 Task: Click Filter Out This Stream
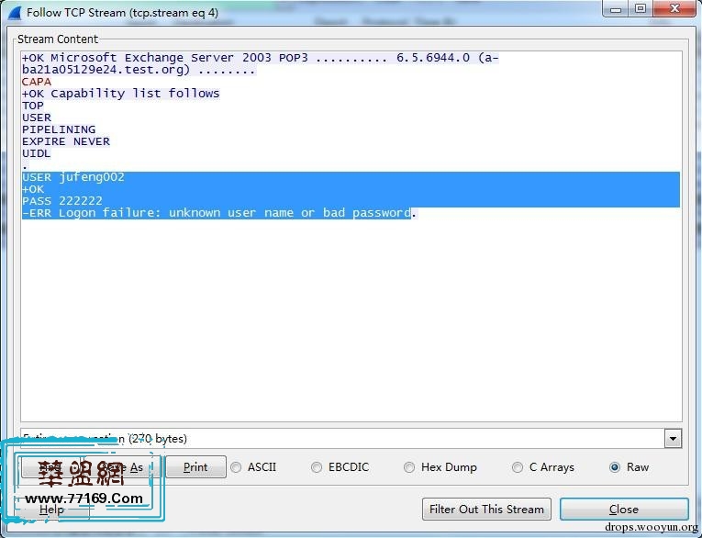click(487, 509)
